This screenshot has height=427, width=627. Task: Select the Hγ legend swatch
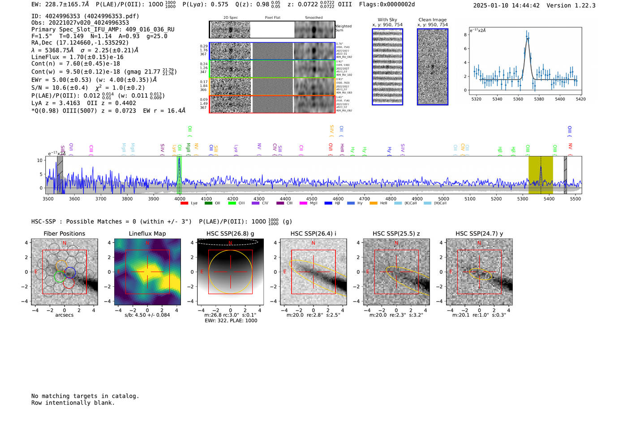(x=351, y=203)
